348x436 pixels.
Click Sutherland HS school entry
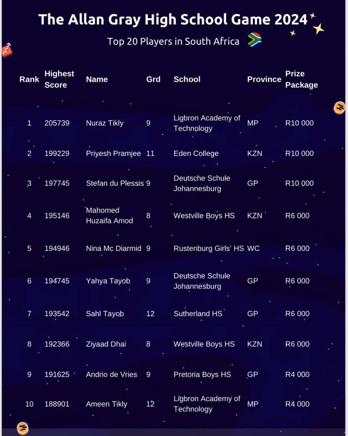pyautogui.click(x=198, y=314)
